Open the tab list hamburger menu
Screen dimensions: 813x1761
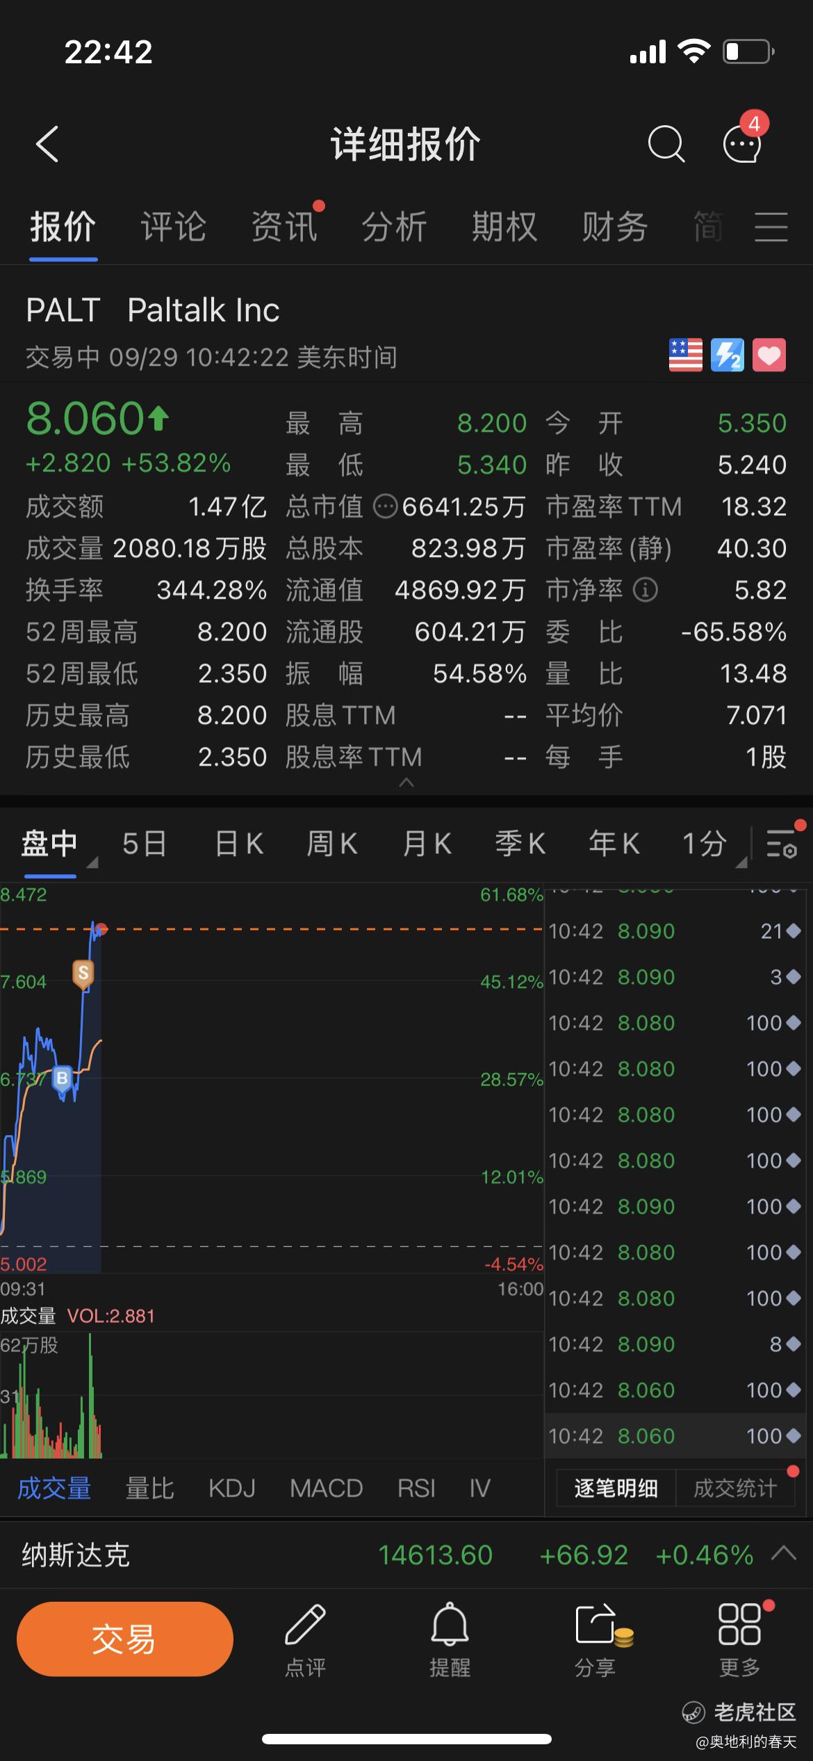pos(771,227)
